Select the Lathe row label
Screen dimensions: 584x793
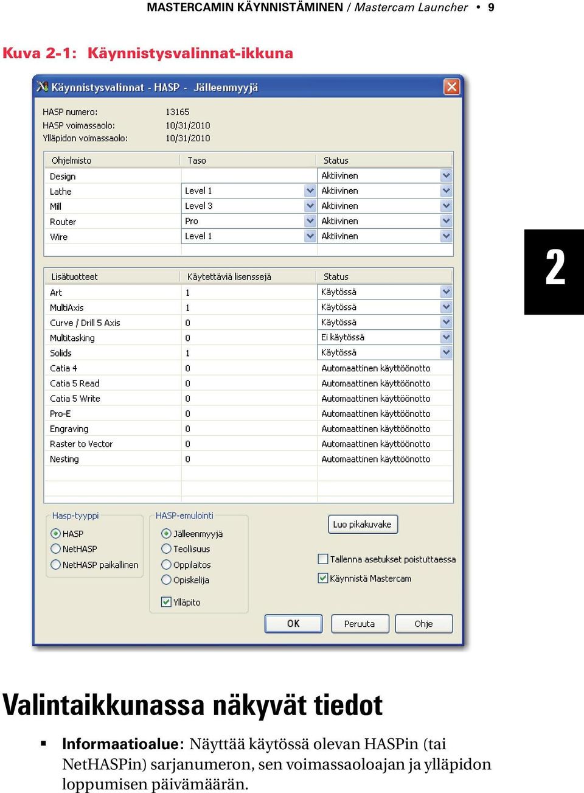[x=60, y=191]
